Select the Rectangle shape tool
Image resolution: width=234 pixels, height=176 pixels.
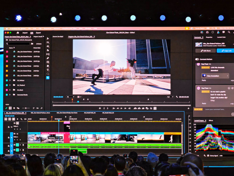point(48,62)
